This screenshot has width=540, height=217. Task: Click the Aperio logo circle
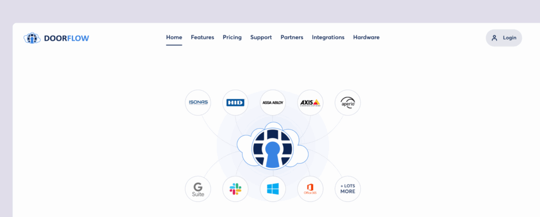pos(348,103)
